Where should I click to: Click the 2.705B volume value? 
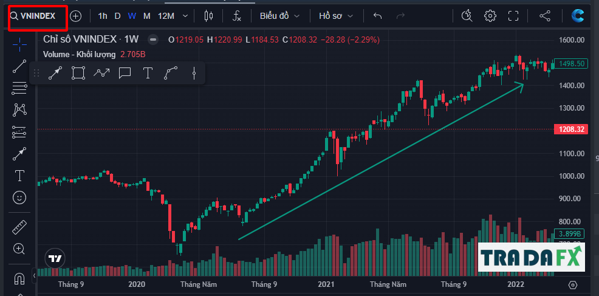coord(133,54)
